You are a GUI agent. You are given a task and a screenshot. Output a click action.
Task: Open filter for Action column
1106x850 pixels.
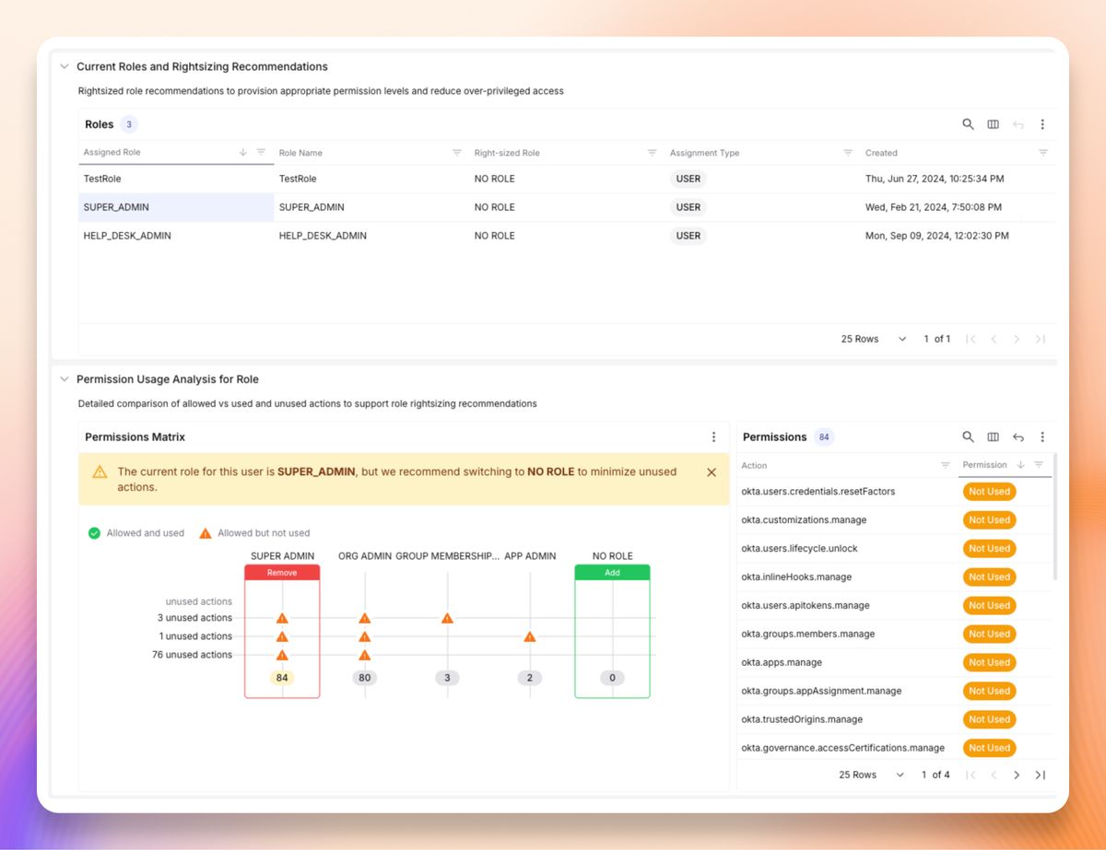click(945, 465)
